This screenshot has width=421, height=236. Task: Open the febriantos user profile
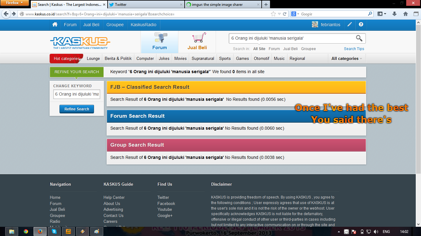pyautogui.click(x=330, y=25)
